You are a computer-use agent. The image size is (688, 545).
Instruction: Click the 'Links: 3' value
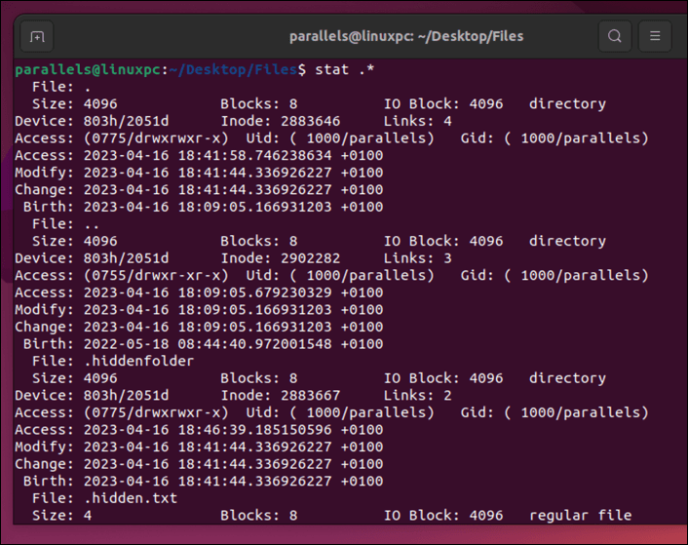point(418,258)
